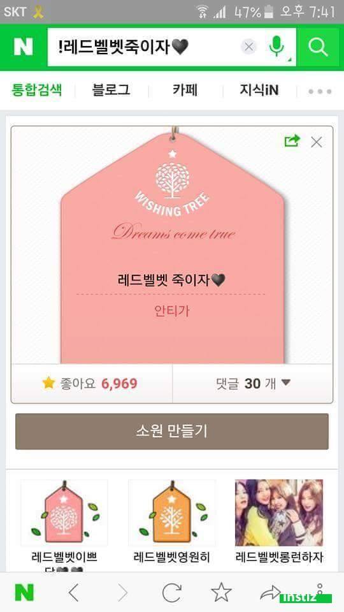Open the 레드벨벳이쁘다 pink tag thumbnail

[x=64, y=513]
